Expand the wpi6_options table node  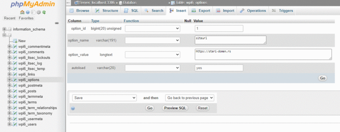[x=9, y=80]
